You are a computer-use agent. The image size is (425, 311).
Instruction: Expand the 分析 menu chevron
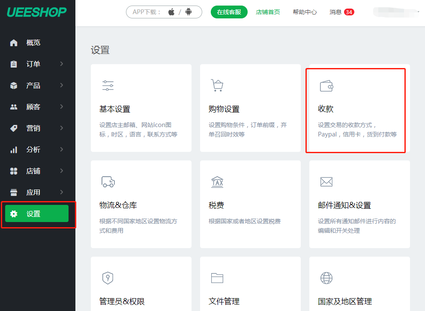[62, 149]
